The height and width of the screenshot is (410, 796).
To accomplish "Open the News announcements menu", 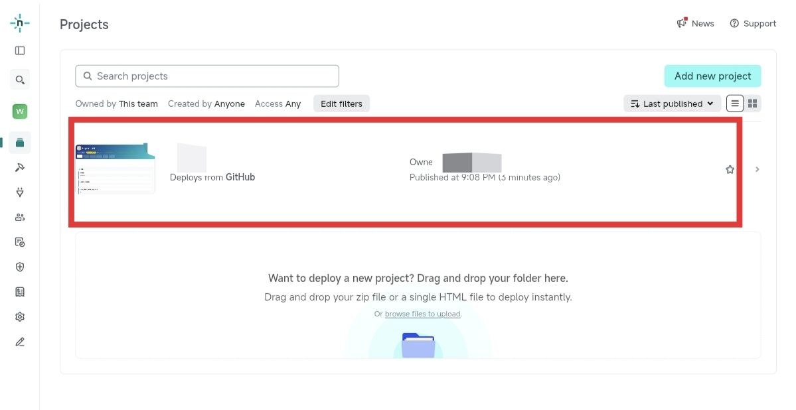I will click(x=696, y=23).
